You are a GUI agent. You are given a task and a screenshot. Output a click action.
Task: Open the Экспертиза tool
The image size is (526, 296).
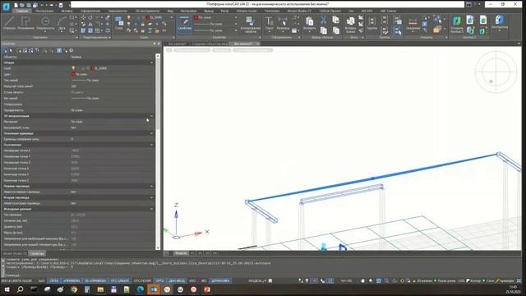[500, 22]
